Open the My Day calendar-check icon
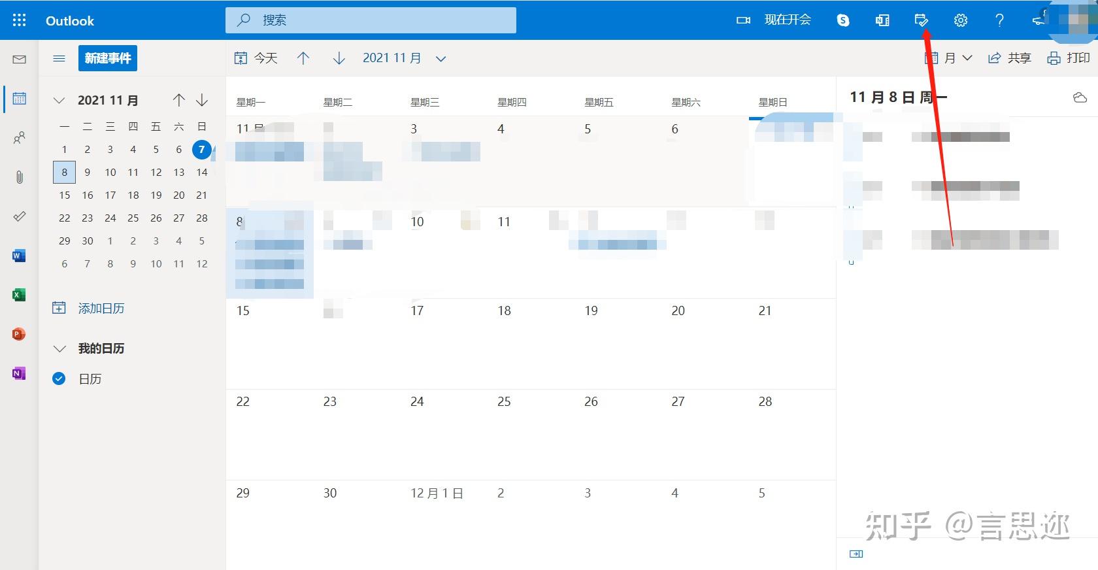The width and height of the screenshot is (1098, 570). 922,20
